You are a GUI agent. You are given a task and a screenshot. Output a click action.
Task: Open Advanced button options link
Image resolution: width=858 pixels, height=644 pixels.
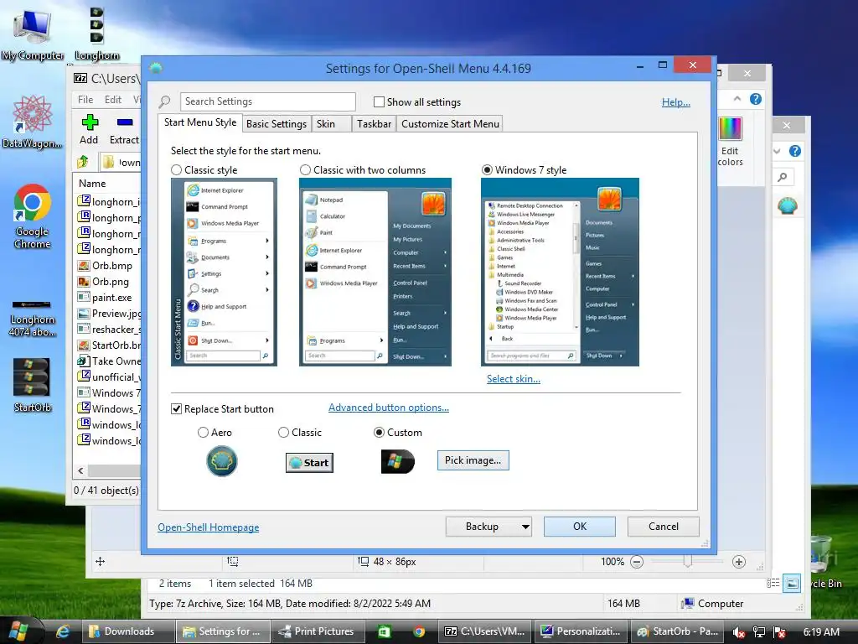pos(389,408)
